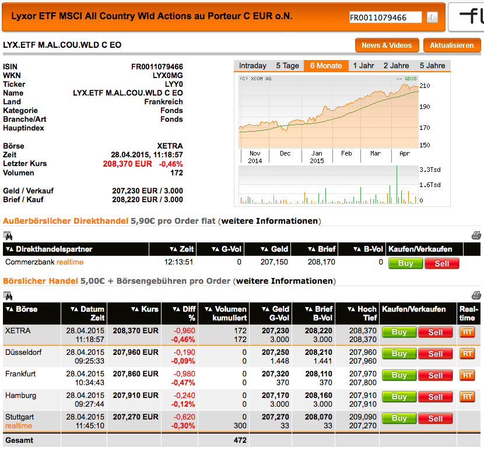Image resolution: width=484 pixels, height=451 pixels.
Task: Buy on Hamburg exchange
Action: coord(399,396)
